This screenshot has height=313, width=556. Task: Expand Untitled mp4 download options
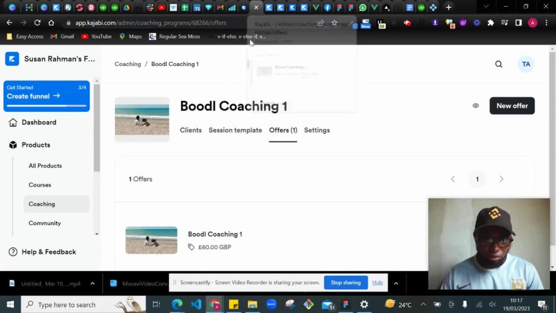(x=92, y=284)
